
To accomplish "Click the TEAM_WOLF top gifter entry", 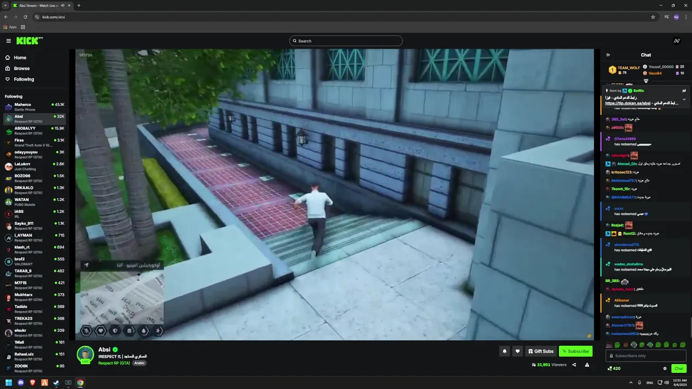I will [624, 70].
